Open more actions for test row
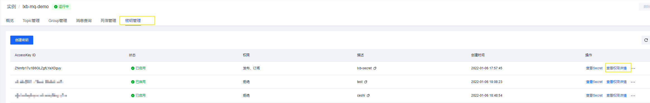 pos(633,82)
